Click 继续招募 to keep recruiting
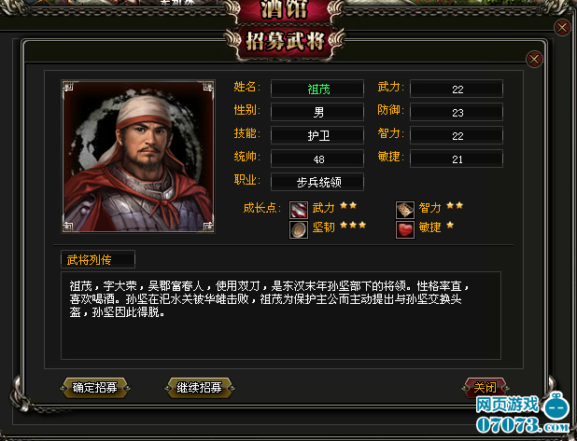 coord(199,388)
